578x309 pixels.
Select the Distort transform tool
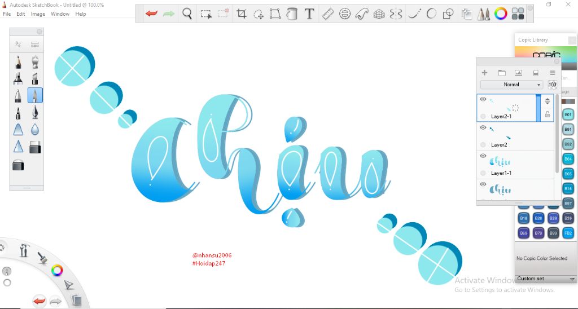tap(275, 14)
